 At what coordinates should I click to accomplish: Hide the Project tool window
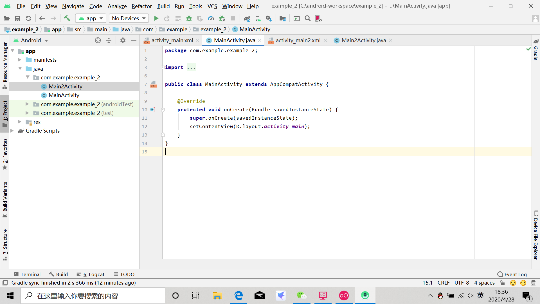[x=134, y=40]
